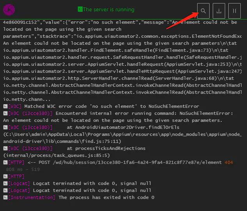The image size is (247, 211).
Task: Download the raw server logs
Action: 219,11
